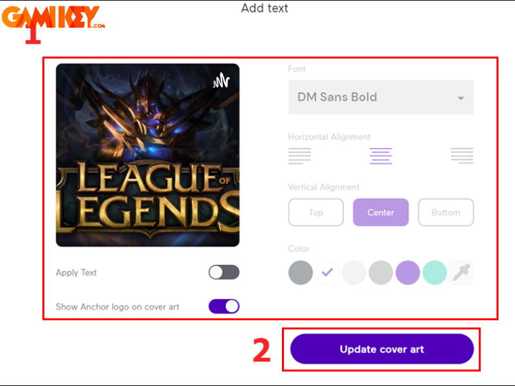Disable Show Anchor logo on cover art
The image size is (515, 386).
coord(224,306)
